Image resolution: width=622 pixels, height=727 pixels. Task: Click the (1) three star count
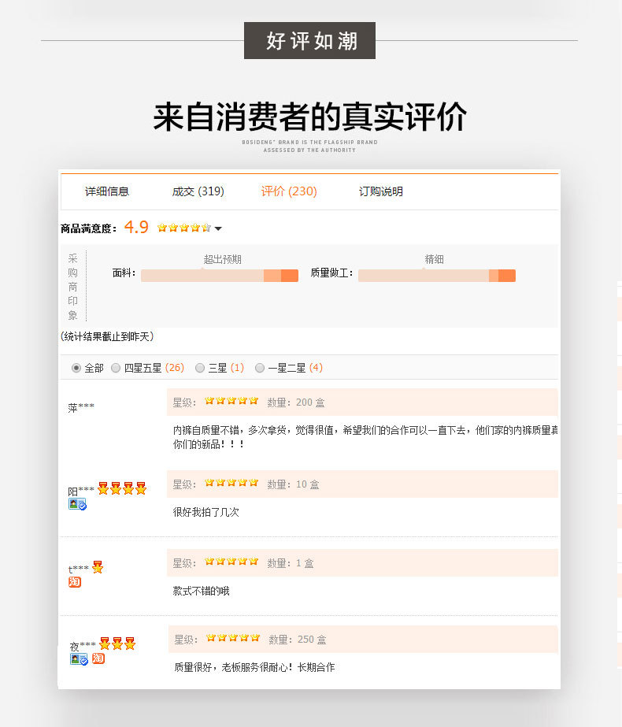(x=237, y=368)
